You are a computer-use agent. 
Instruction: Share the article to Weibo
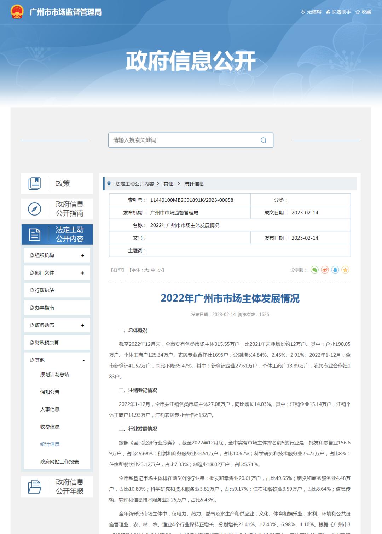325,270
